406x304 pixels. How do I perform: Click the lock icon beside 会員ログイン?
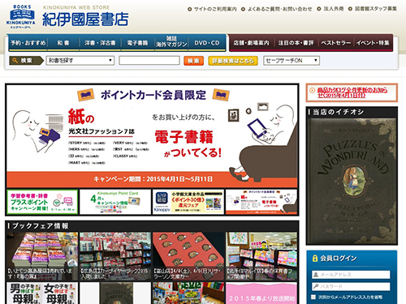click(315, 258)
